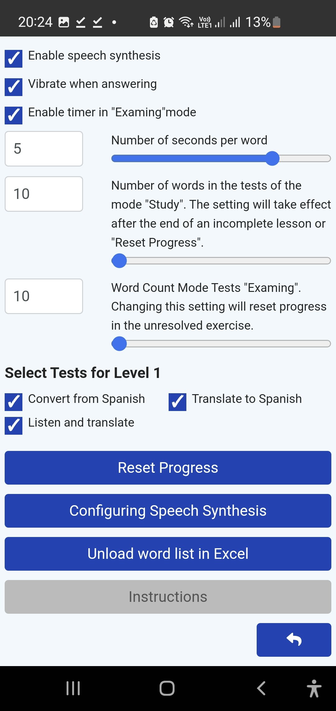This screenshot has height=711, width=336.
Task: Open the Instructions button
Action: click(x=168, y=597)
